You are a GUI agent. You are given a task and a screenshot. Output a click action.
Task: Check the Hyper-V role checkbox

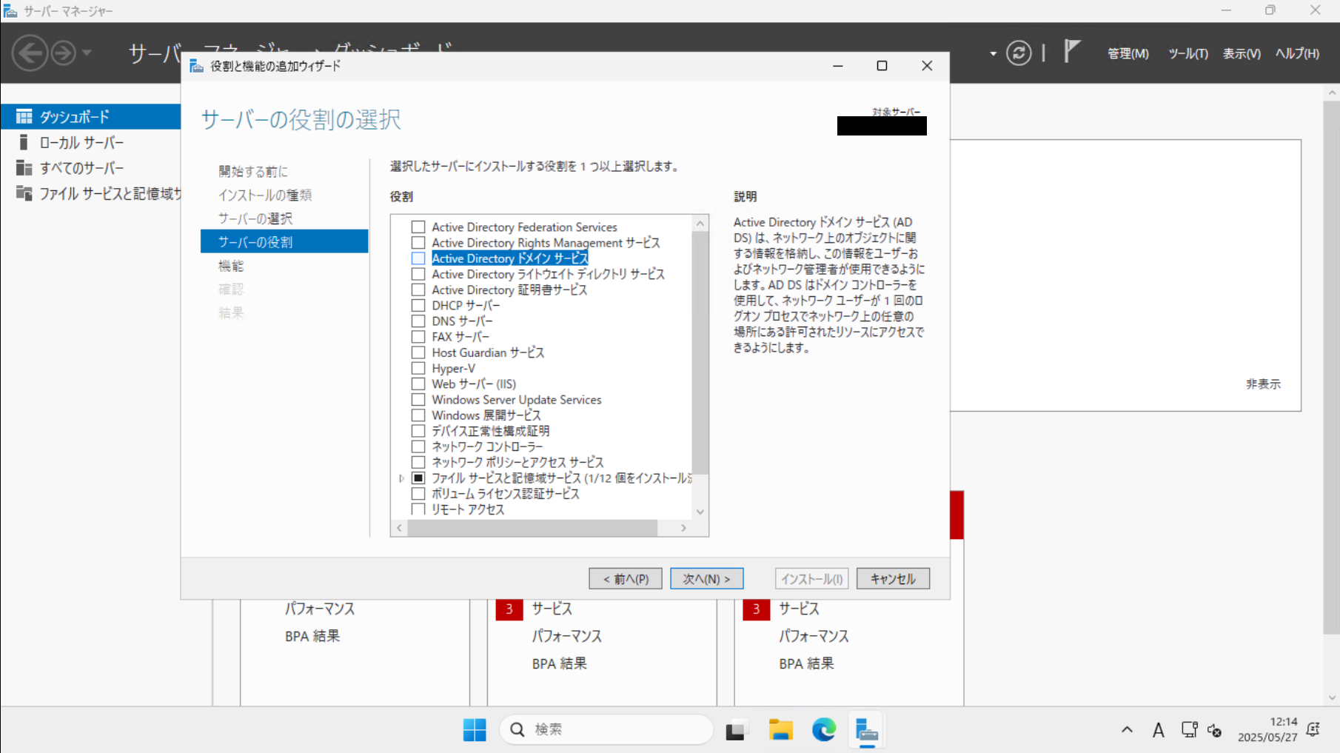pos(418,368)
